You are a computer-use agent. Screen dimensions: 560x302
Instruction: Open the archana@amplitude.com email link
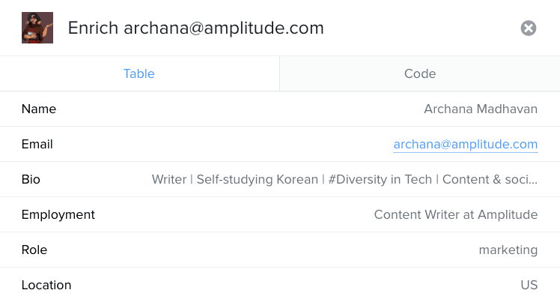tap(465, 145)
